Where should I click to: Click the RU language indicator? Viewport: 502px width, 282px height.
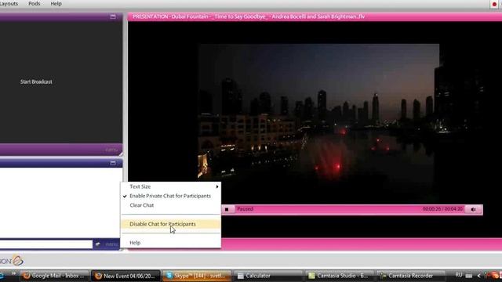[458, 275]
